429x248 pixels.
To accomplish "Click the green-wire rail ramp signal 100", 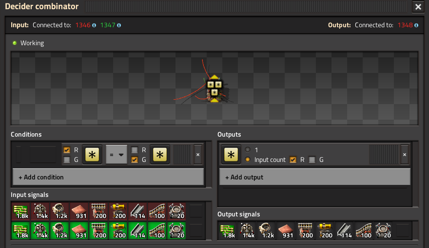I will click(157, 231).
